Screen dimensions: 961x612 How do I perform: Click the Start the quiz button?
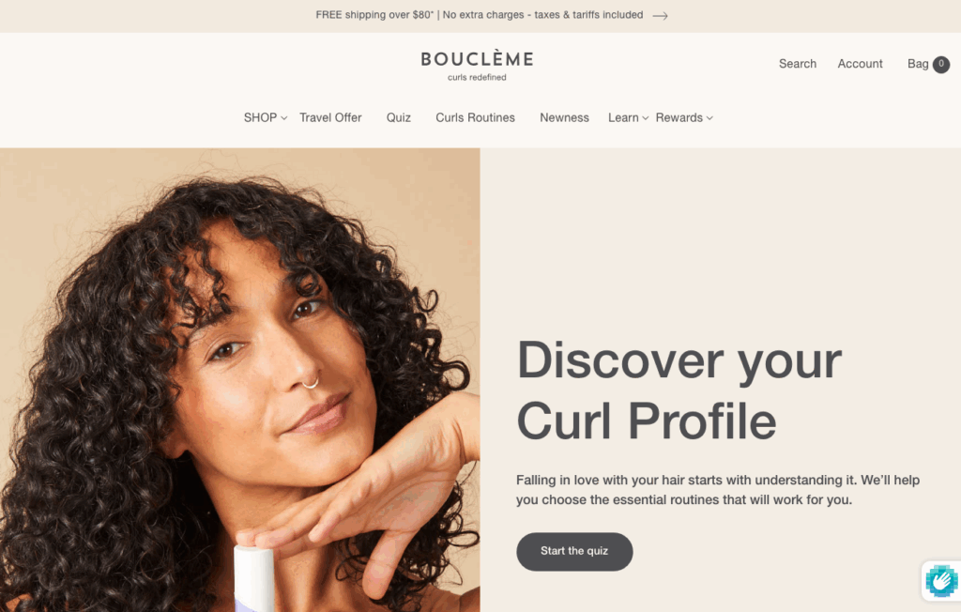574,551
